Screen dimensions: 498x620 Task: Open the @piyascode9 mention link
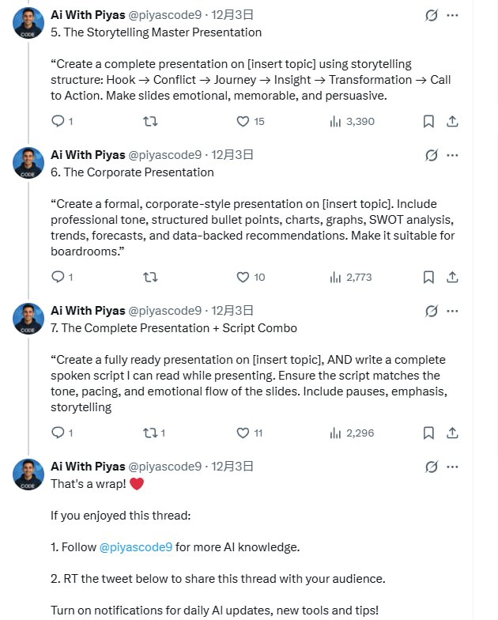pos(135,546)
